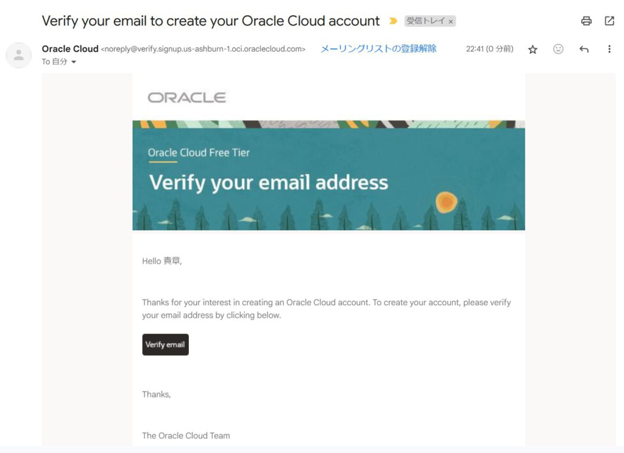Reply to the Oracle Cloud email
The width and height of the screenshot is (624, 453).
point(584,49)
